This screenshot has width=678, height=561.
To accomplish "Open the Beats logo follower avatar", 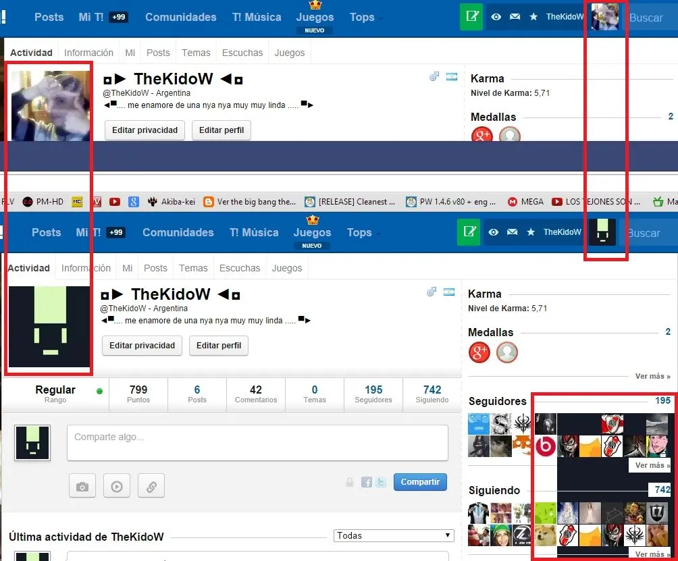I will 546,446.
